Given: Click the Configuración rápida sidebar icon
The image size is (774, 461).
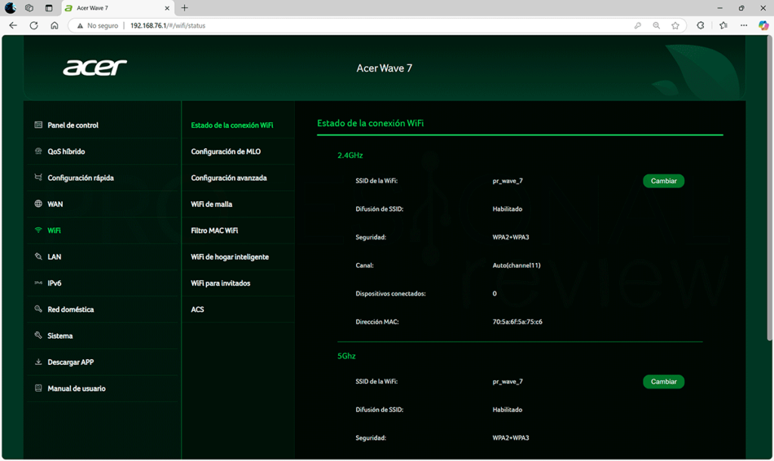Looking at the screenshot, I should pos(38,177).
